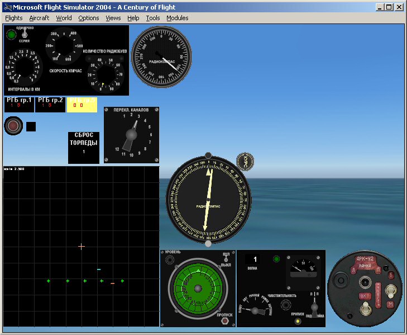Open the Flights menu

coord(14,18)
